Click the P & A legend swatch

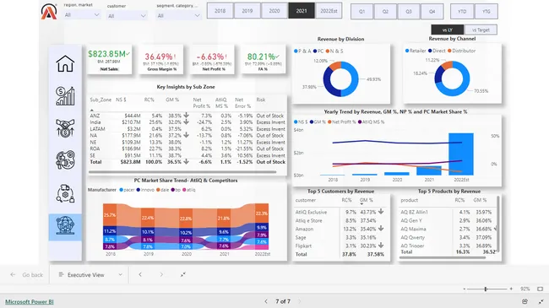coord(296,51)
